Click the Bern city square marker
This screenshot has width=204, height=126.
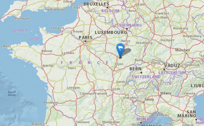[x=141, y=73]
